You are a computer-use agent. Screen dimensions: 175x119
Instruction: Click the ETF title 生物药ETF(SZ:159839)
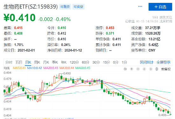pyautogui.click(x=31, y=7)
